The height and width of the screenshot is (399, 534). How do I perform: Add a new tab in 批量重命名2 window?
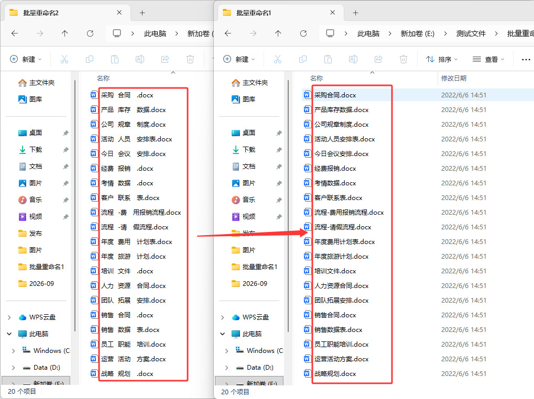click(x=143, y=13)
